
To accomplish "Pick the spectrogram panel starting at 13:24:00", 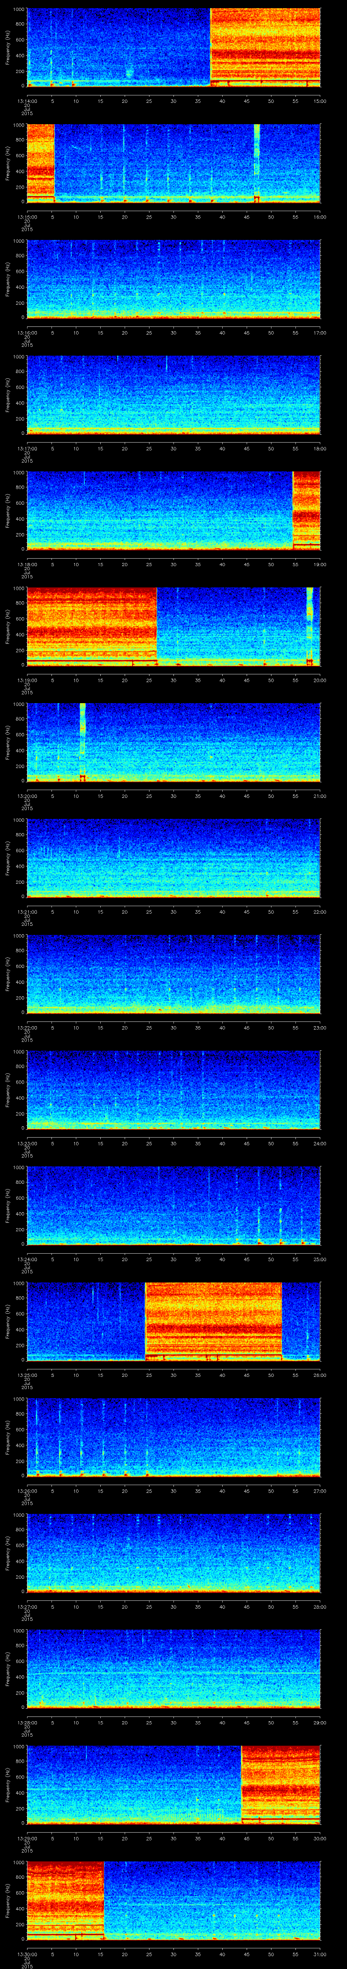I will click(x=173, y=1206).
